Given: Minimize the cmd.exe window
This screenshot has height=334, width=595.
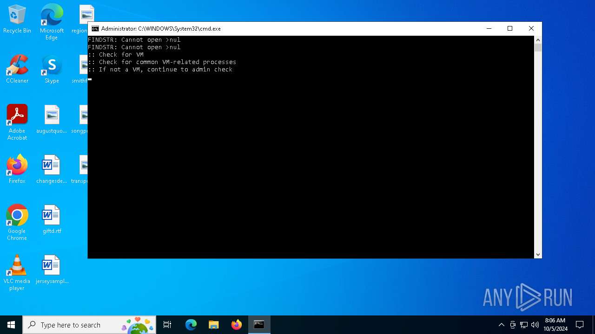Looking at the screenshot, I should point(489,29).
